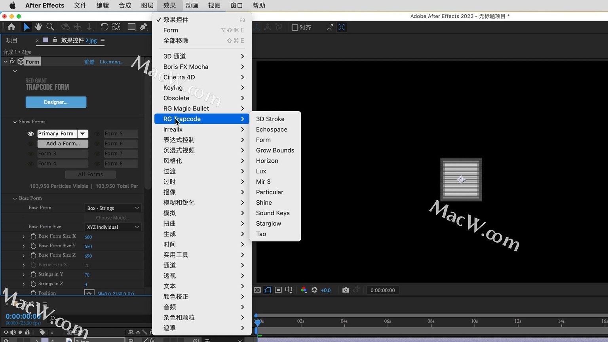Click the All Forms button
The image size is (608, 342).
tap(90, 174)
